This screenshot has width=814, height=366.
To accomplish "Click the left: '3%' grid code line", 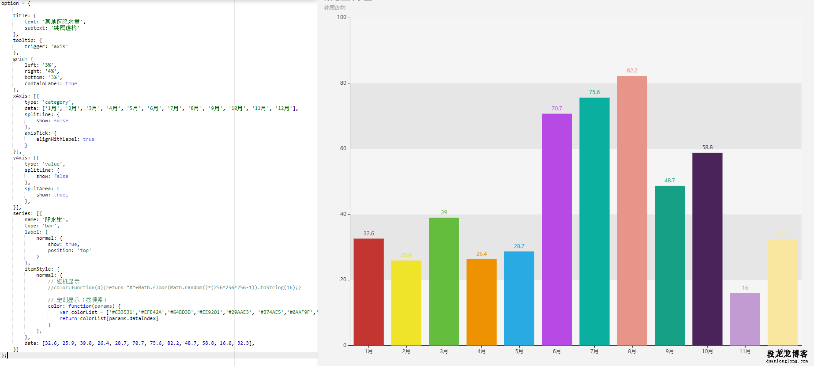I will (41, 65).
